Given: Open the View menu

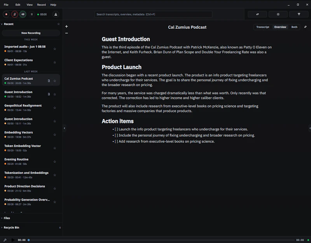Looking at the screenshot, I should pyautogui.click(x=30, y=5).
